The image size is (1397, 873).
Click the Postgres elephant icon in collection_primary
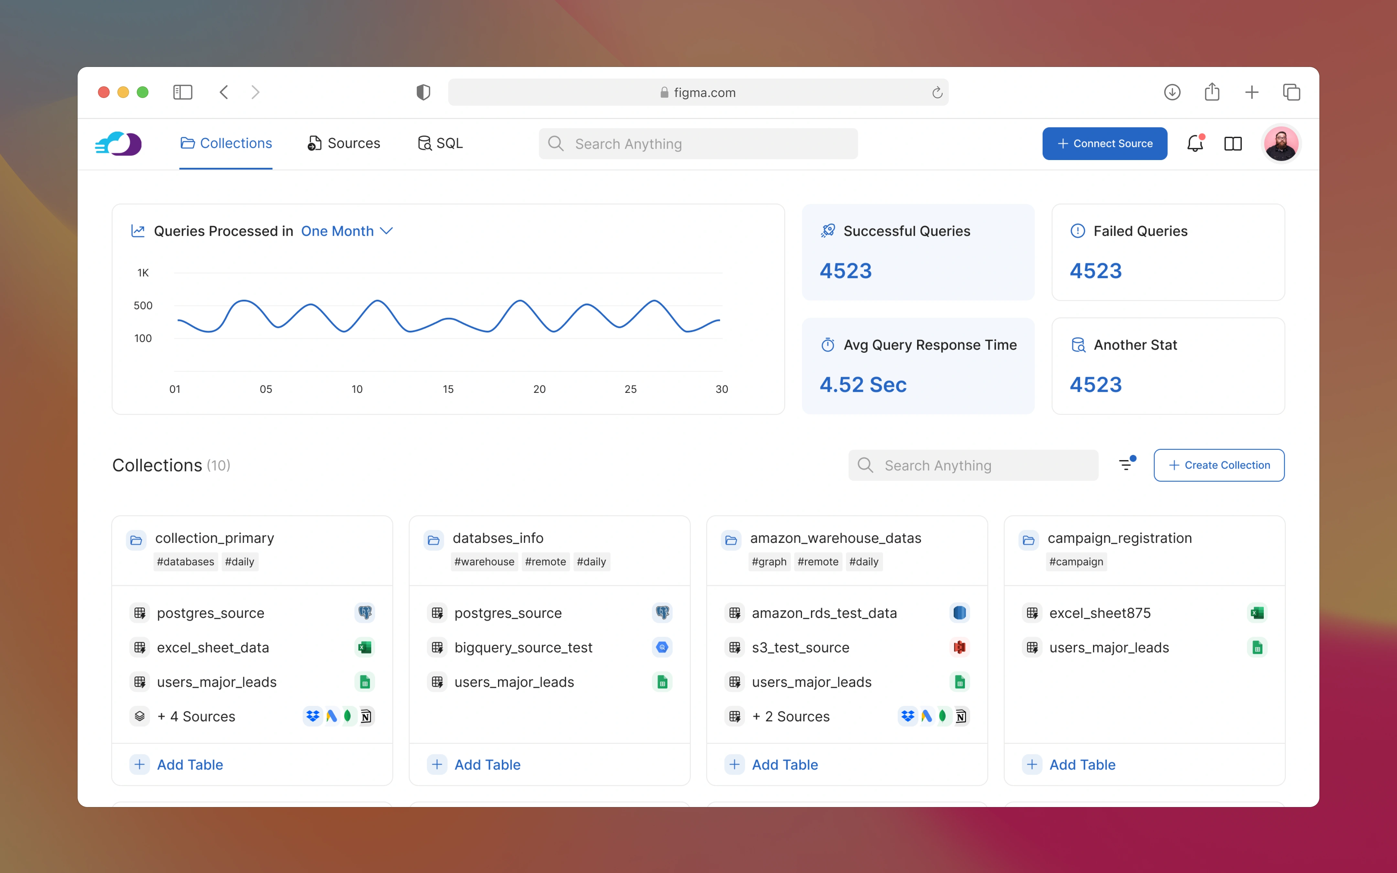click(x=365, y=613)
